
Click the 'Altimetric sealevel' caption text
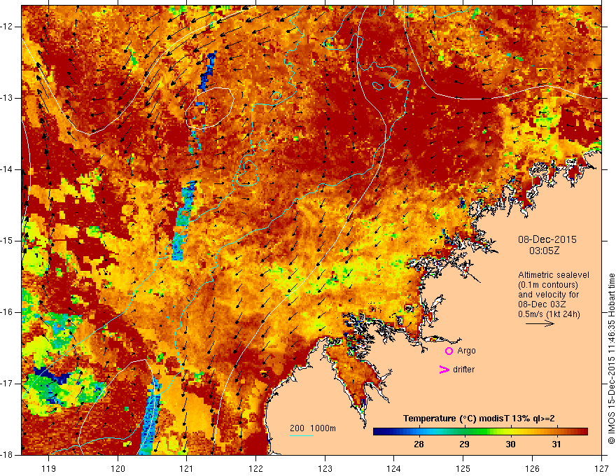[x=553, y=275]
